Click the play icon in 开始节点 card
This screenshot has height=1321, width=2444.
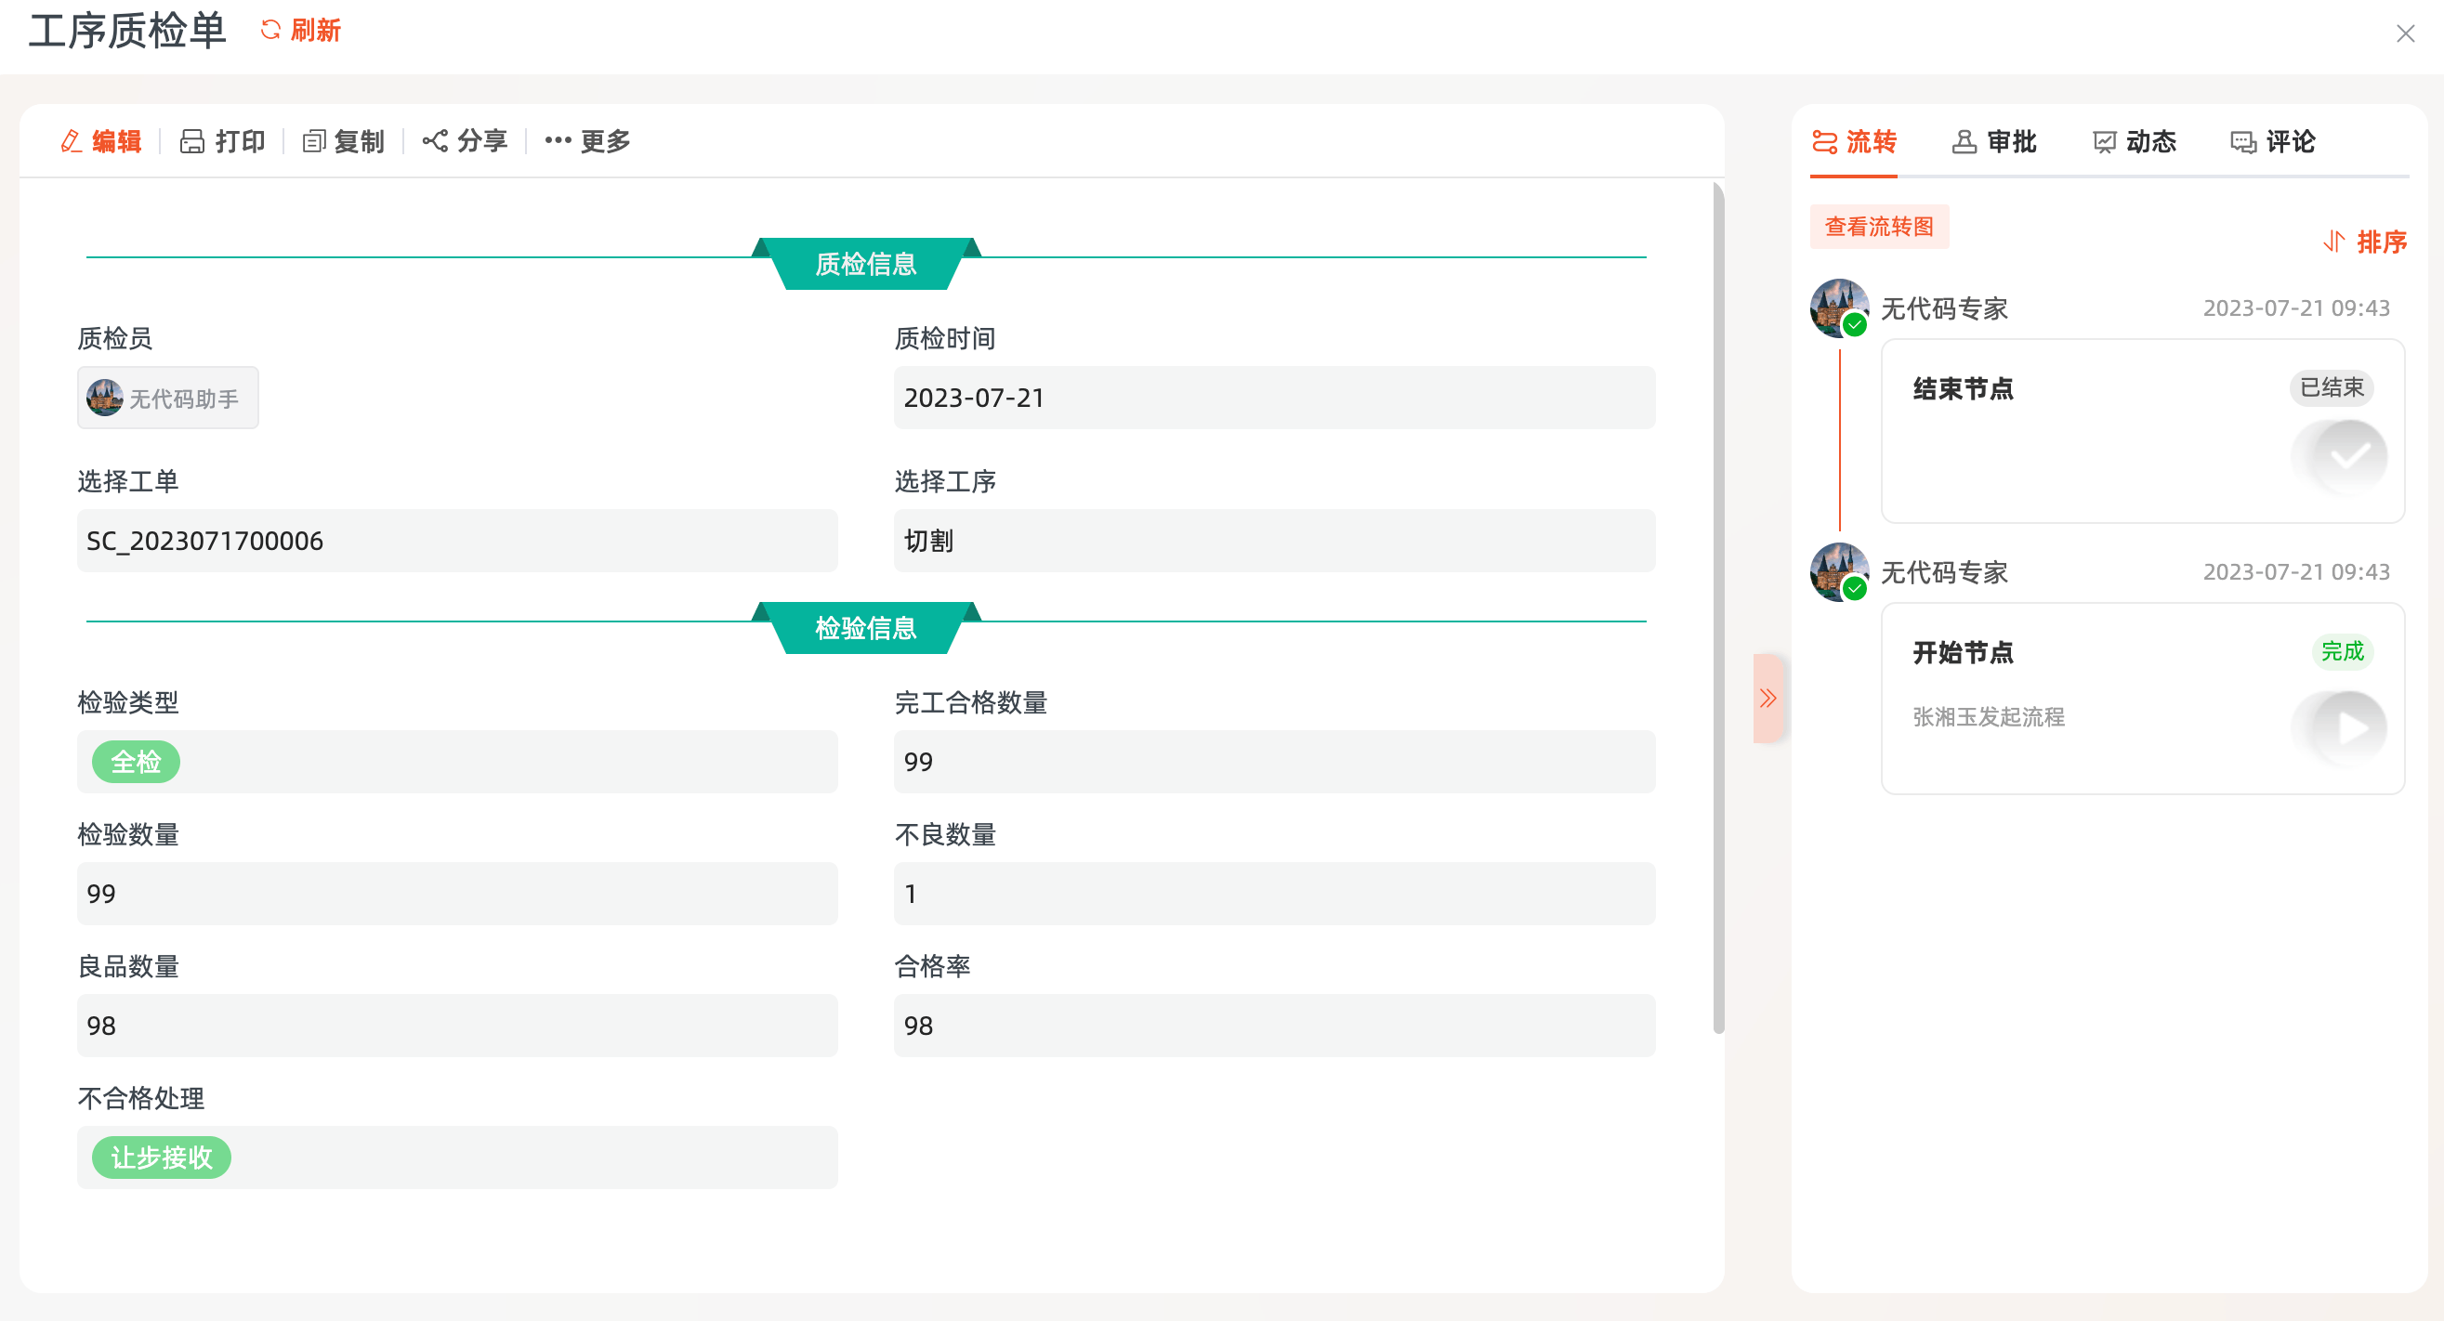tap(2351, 728)
